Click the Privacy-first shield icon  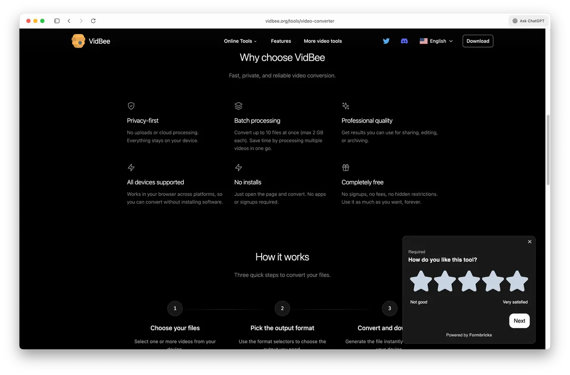[x=131, y=106]
